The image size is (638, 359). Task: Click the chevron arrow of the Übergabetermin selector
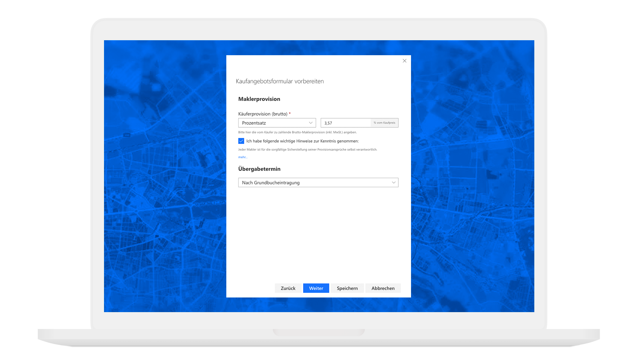tap(393, 182)
